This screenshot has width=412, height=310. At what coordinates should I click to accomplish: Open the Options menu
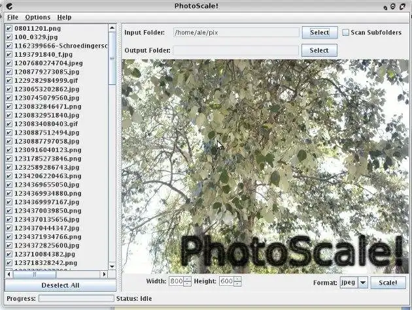pos(37,18)
